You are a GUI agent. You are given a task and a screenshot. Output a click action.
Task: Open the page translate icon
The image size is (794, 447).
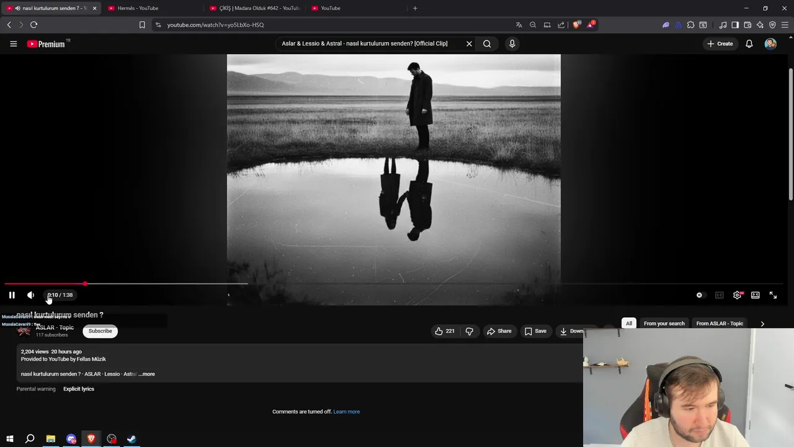coord(519,25)
